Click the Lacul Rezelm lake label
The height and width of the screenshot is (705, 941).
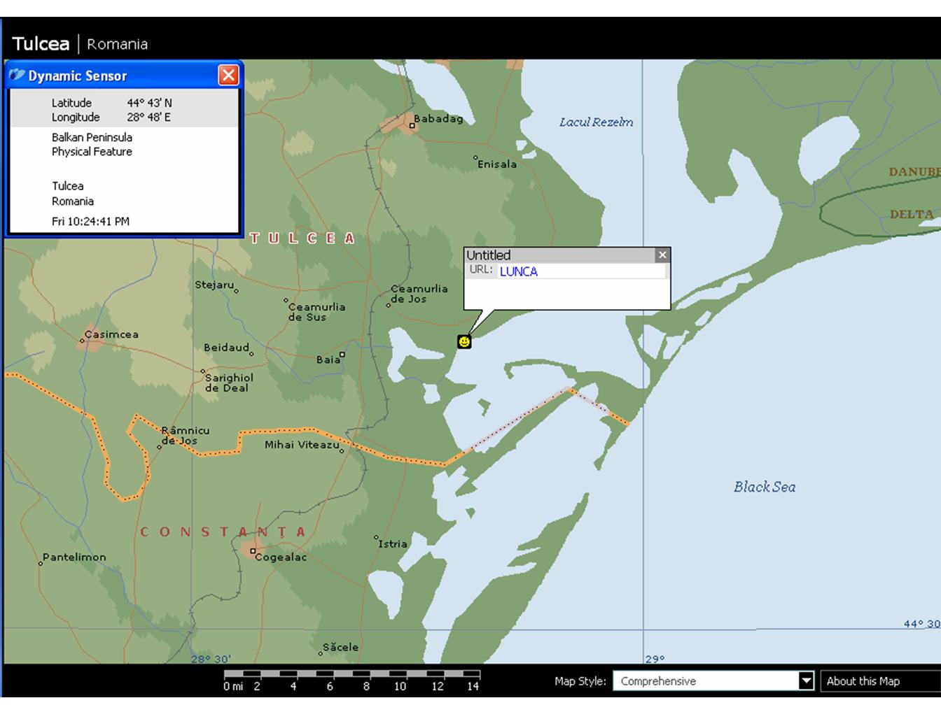[x=596, y=122]
